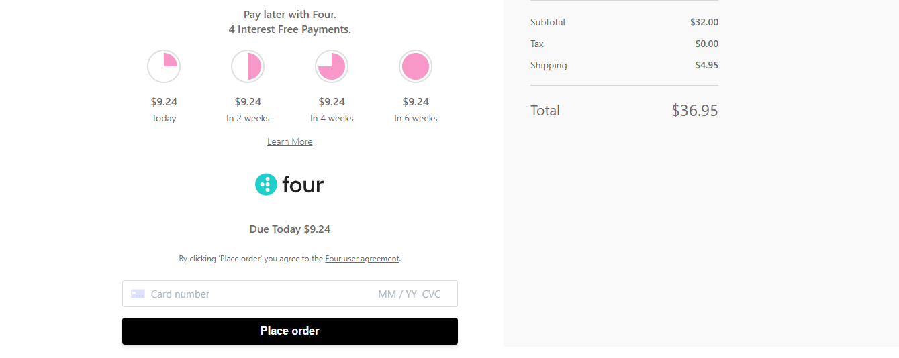Click the CVC security code field
This screenshot has height=358, width=899.
(432, 294)
